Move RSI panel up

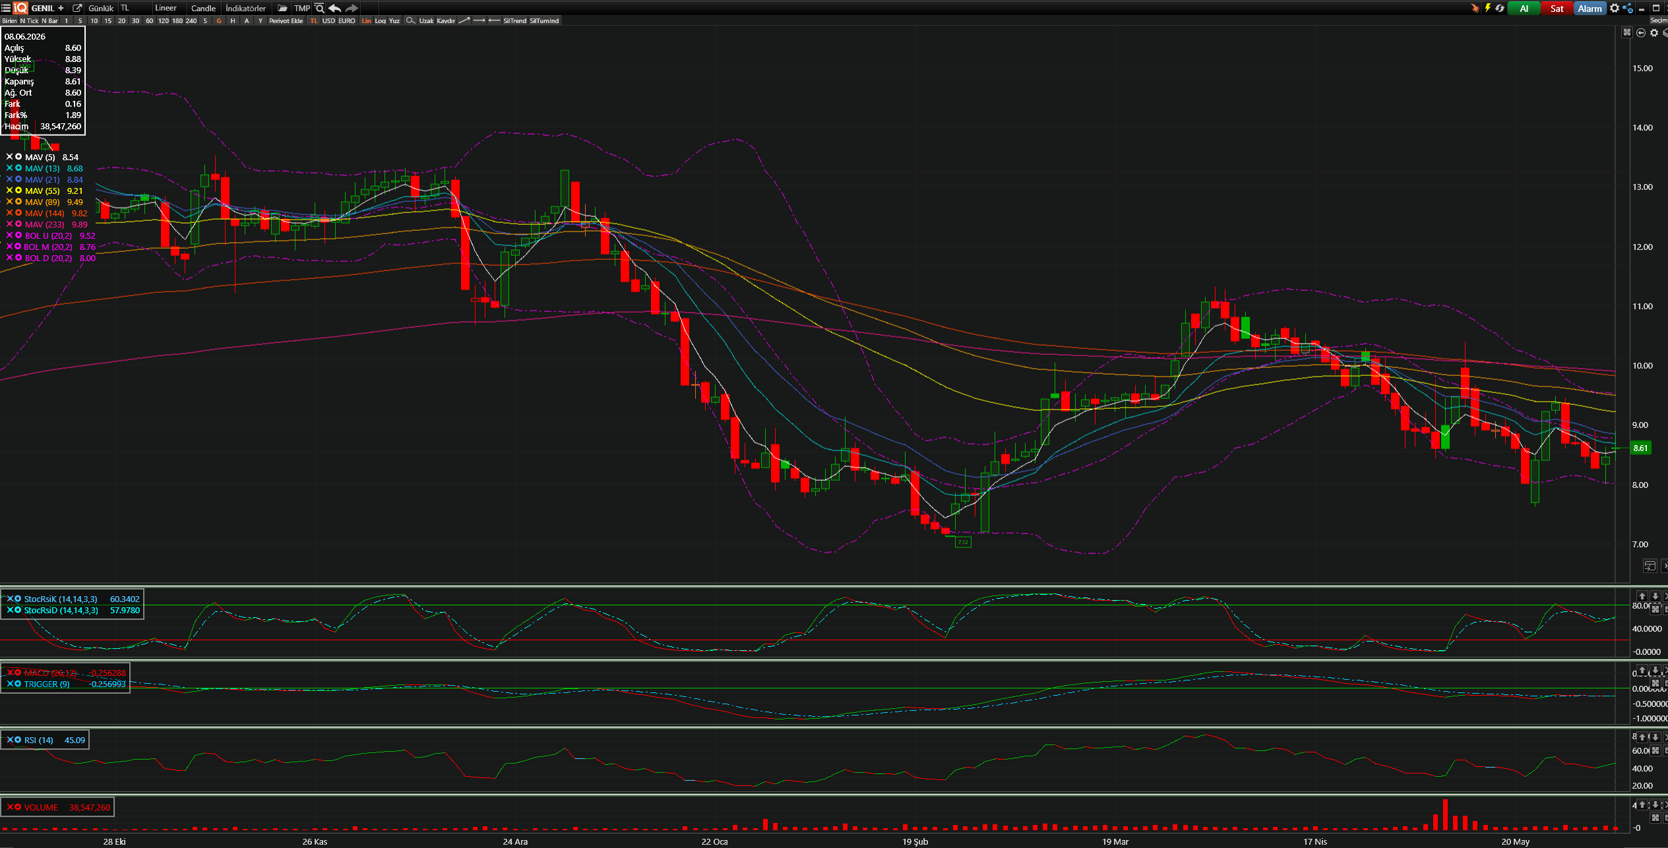point(1642,737)
